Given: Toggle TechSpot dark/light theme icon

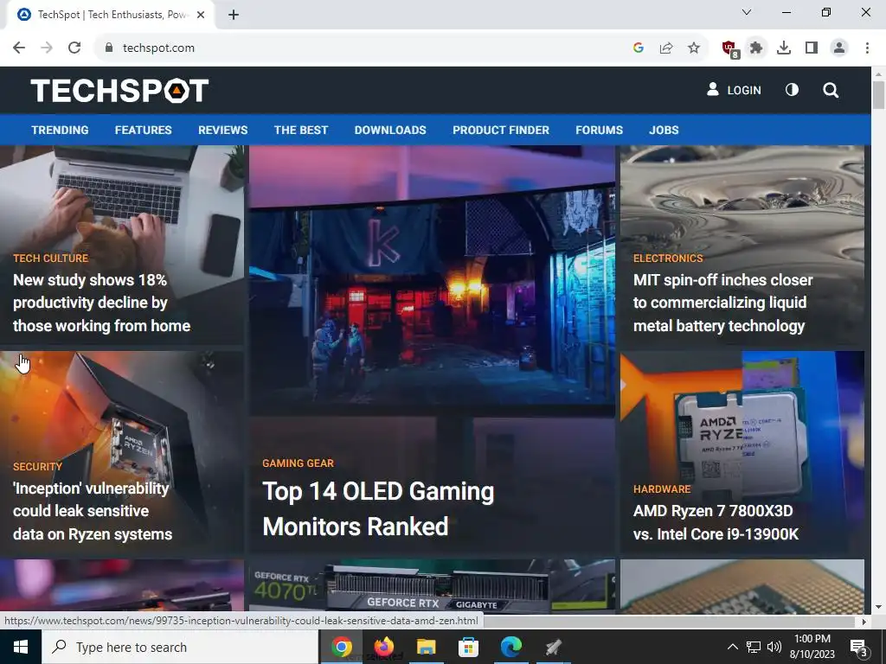Looking at the screenshot, I should [x=793, y=90].
